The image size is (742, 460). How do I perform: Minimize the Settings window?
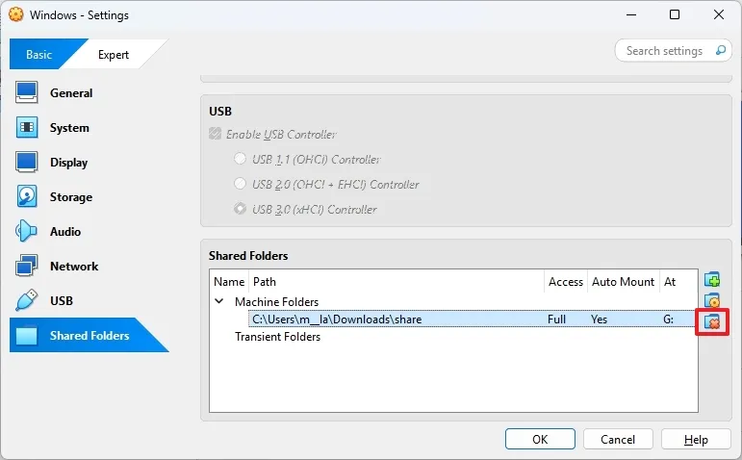(630, 14)
